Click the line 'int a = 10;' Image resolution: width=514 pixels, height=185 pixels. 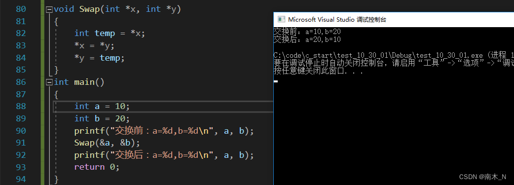click(x=102, y=106)
